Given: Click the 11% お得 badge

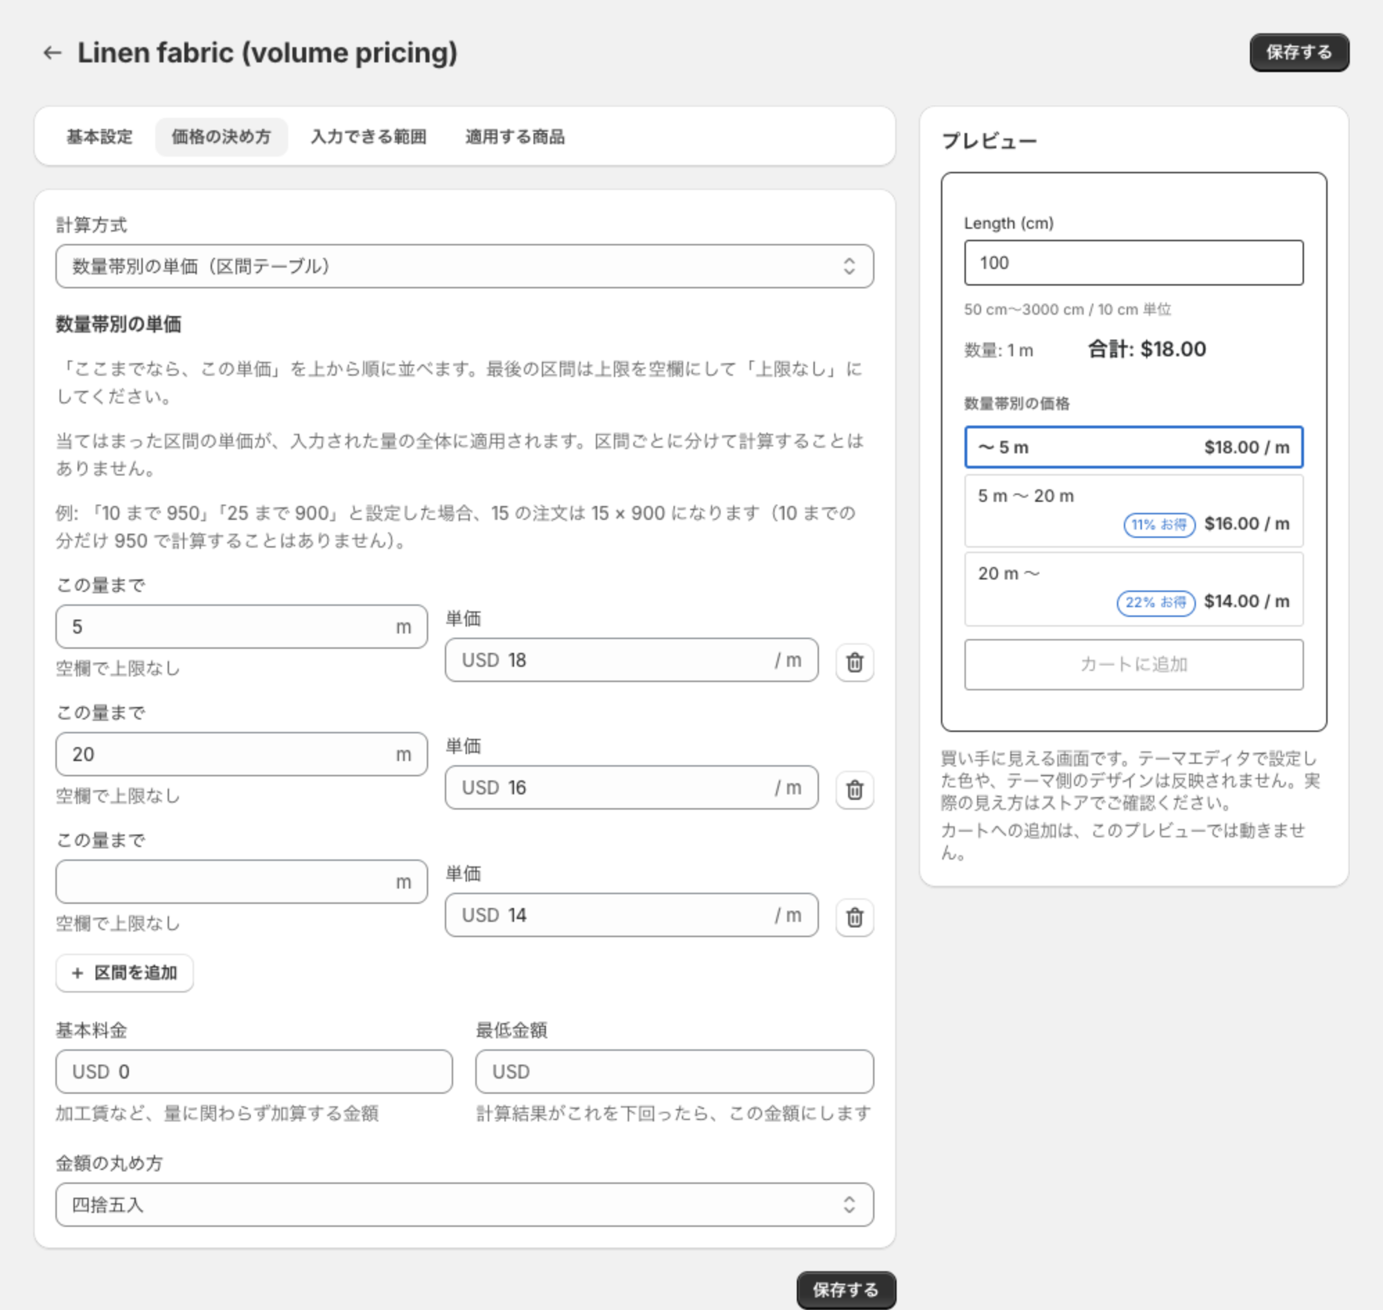Looking at the screenshot, I should [x=1159, y=525].
